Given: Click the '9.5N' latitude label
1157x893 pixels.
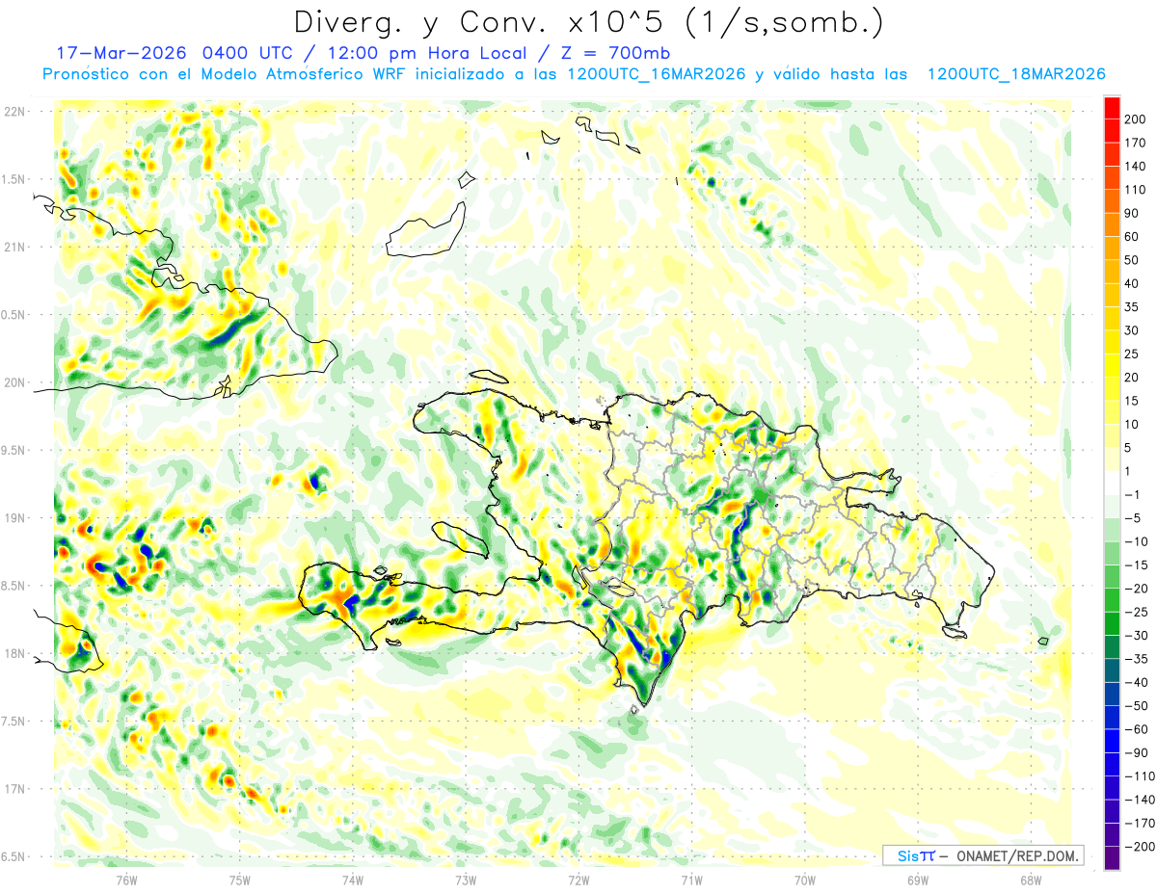Looking at the screenshot, I should point(13,450).
